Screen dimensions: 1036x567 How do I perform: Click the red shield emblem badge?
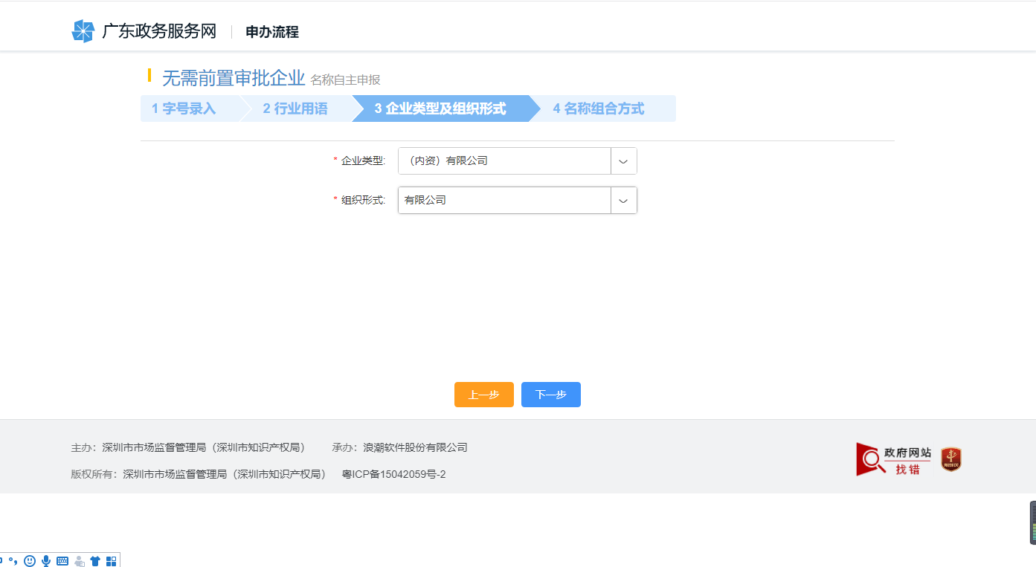pyautogui.click(x=950, y=459)
